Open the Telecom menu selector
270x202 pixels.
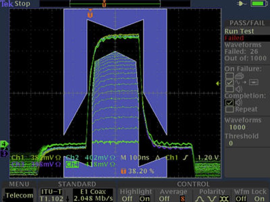pos(19,195)
